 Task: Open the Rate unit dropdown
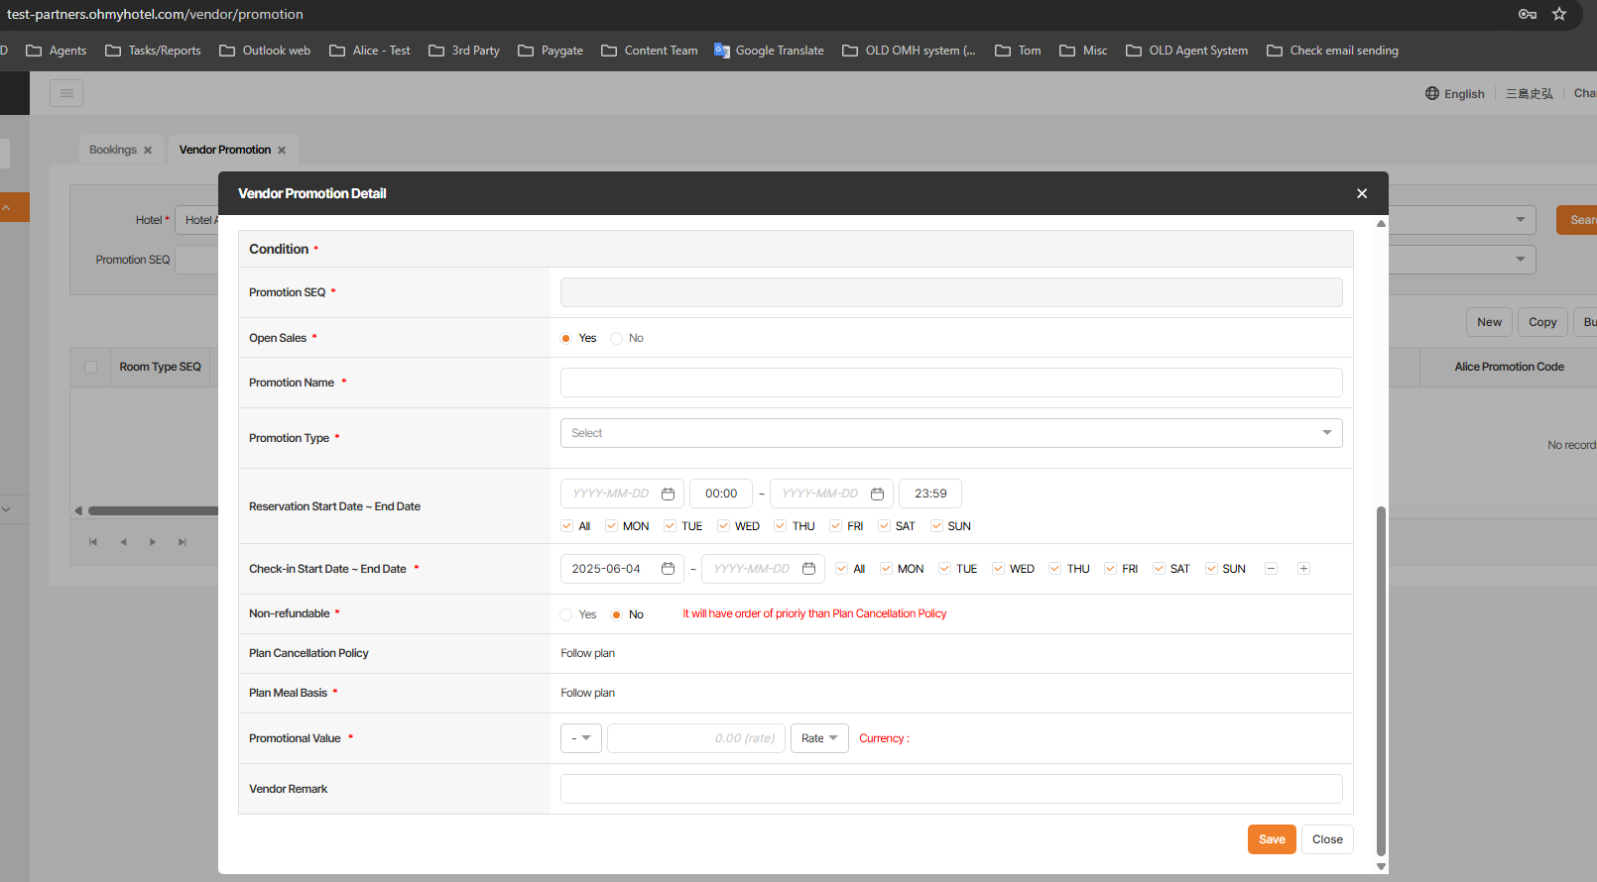[819, 738]
